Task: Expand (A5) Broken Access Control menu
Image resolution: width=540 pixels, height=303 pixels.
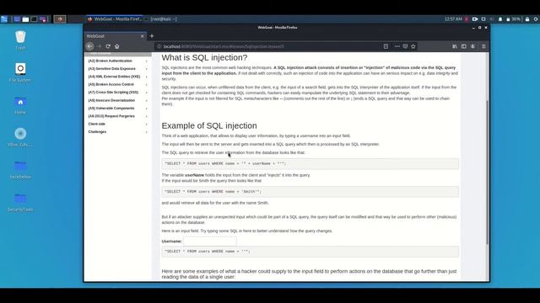Action: [x=117, y=84]
